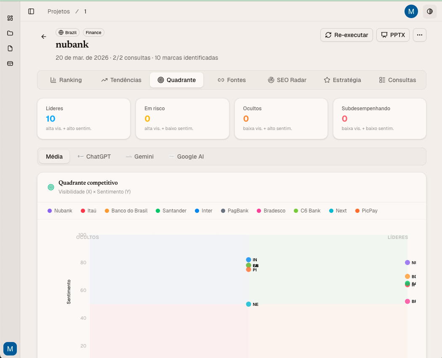Screen dimensions: 442x358
Task: Toggle the light/dark theme icon
Action: 429,11
